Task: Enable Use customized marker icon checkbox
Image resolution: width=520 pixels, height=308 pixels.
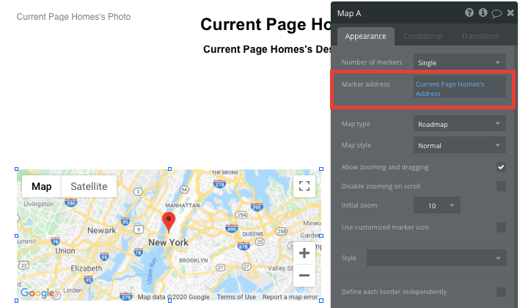Action: (x=501, y=227)
